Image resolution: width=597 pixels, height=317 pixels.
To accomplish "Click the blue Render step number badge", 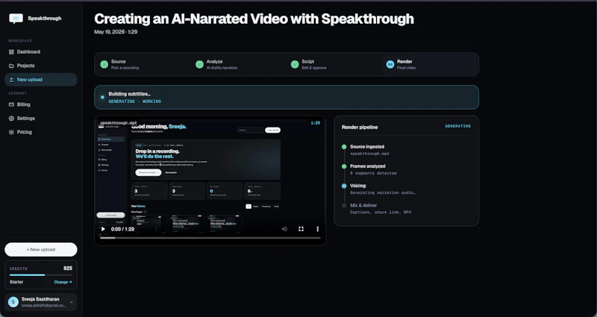I will [x=390, y=64].
